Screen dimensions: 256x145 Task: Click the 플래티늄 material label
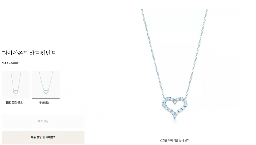coord(44,103)
